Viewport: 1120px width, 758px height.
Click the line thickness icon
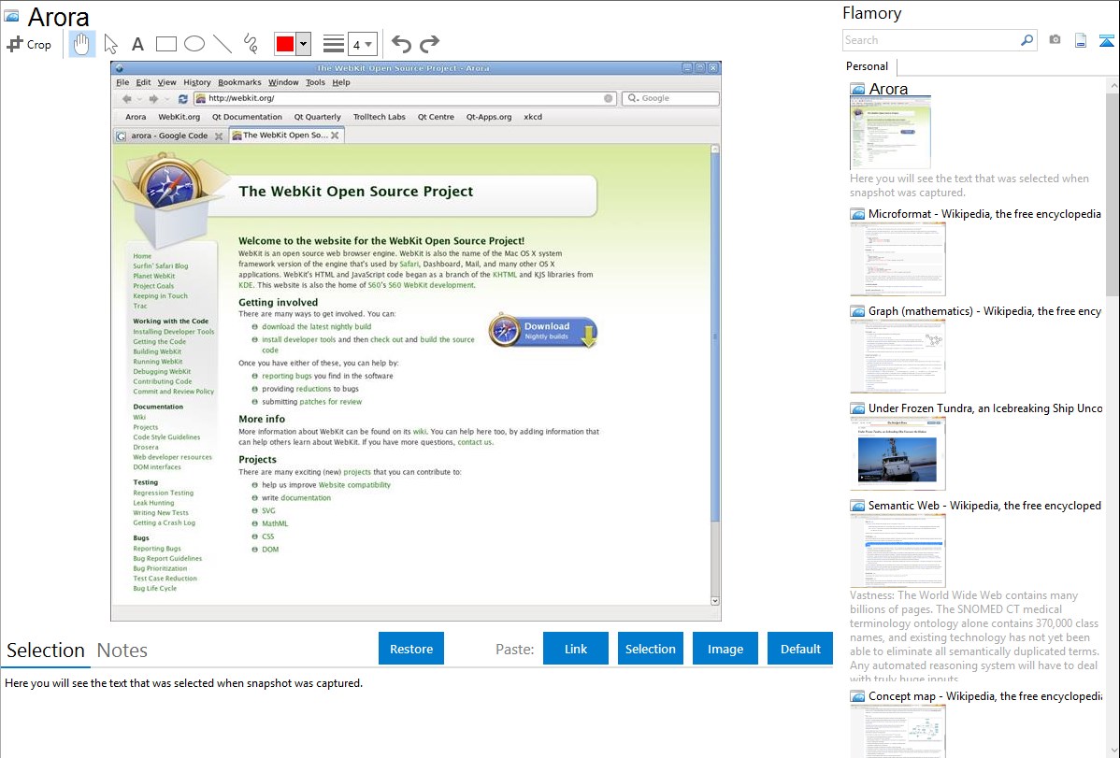333,44
